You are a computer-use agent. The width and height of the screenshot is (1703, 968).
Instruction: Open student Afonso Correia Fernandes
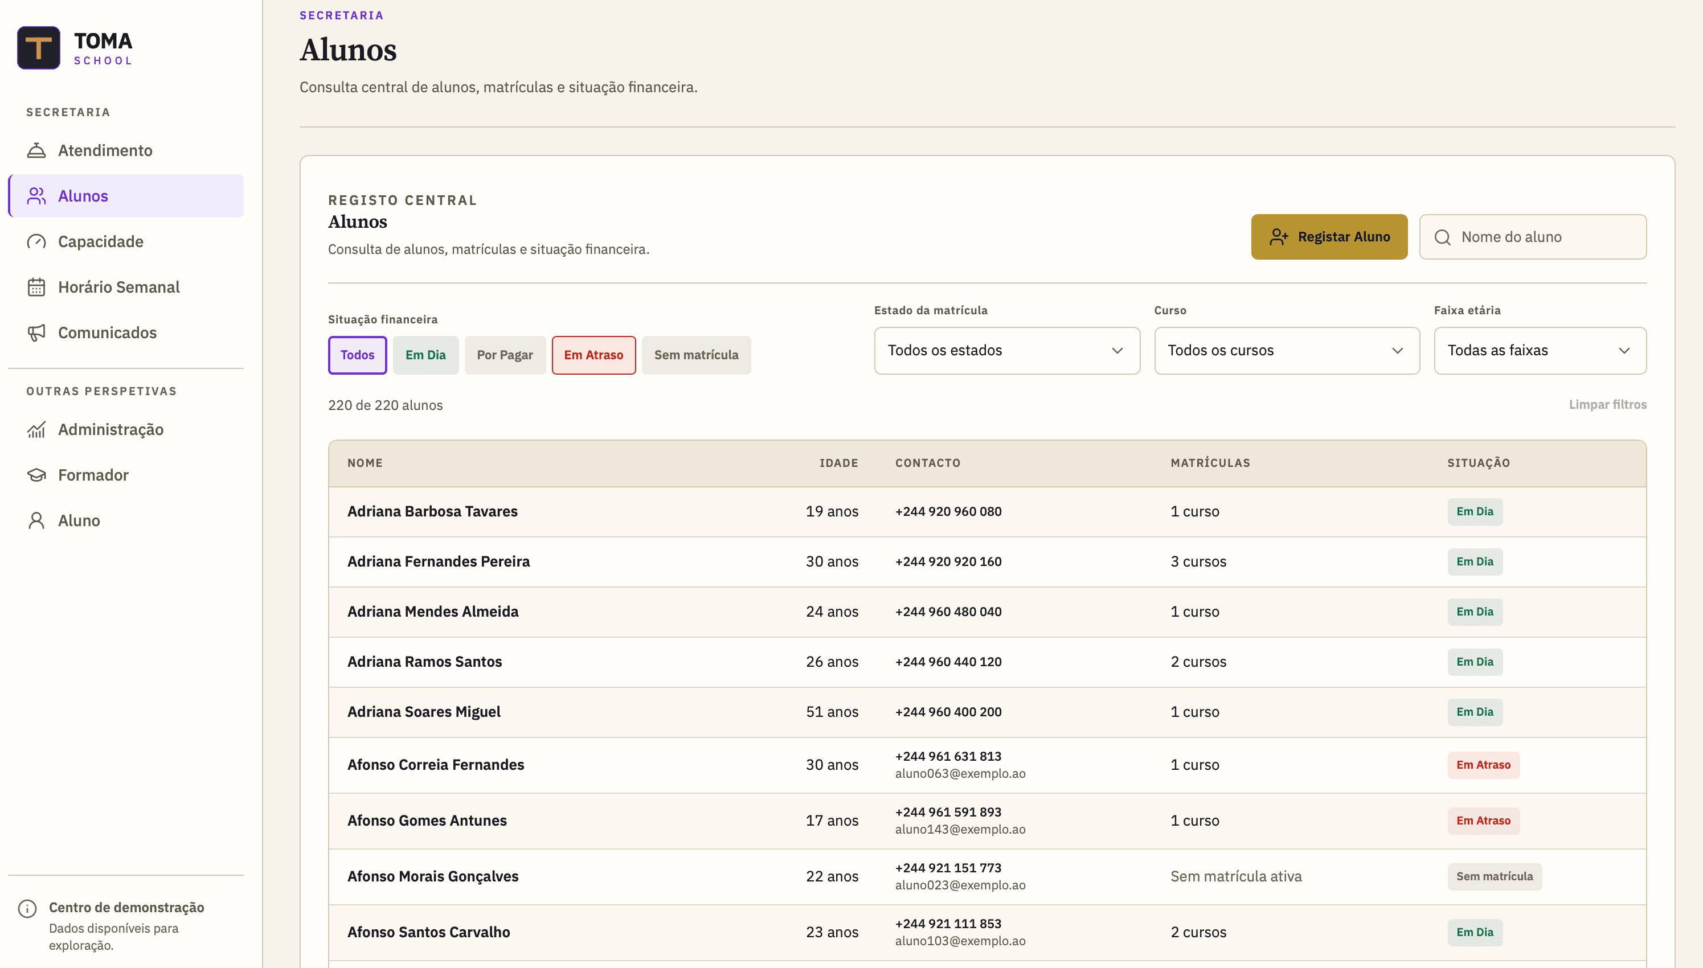point(436,765)
